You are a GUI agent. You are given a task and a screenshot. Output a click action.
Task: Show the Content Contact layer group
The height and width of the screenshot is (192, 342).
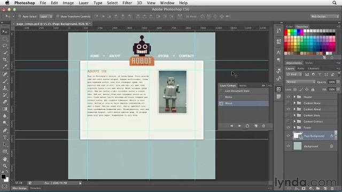(289, 121)
